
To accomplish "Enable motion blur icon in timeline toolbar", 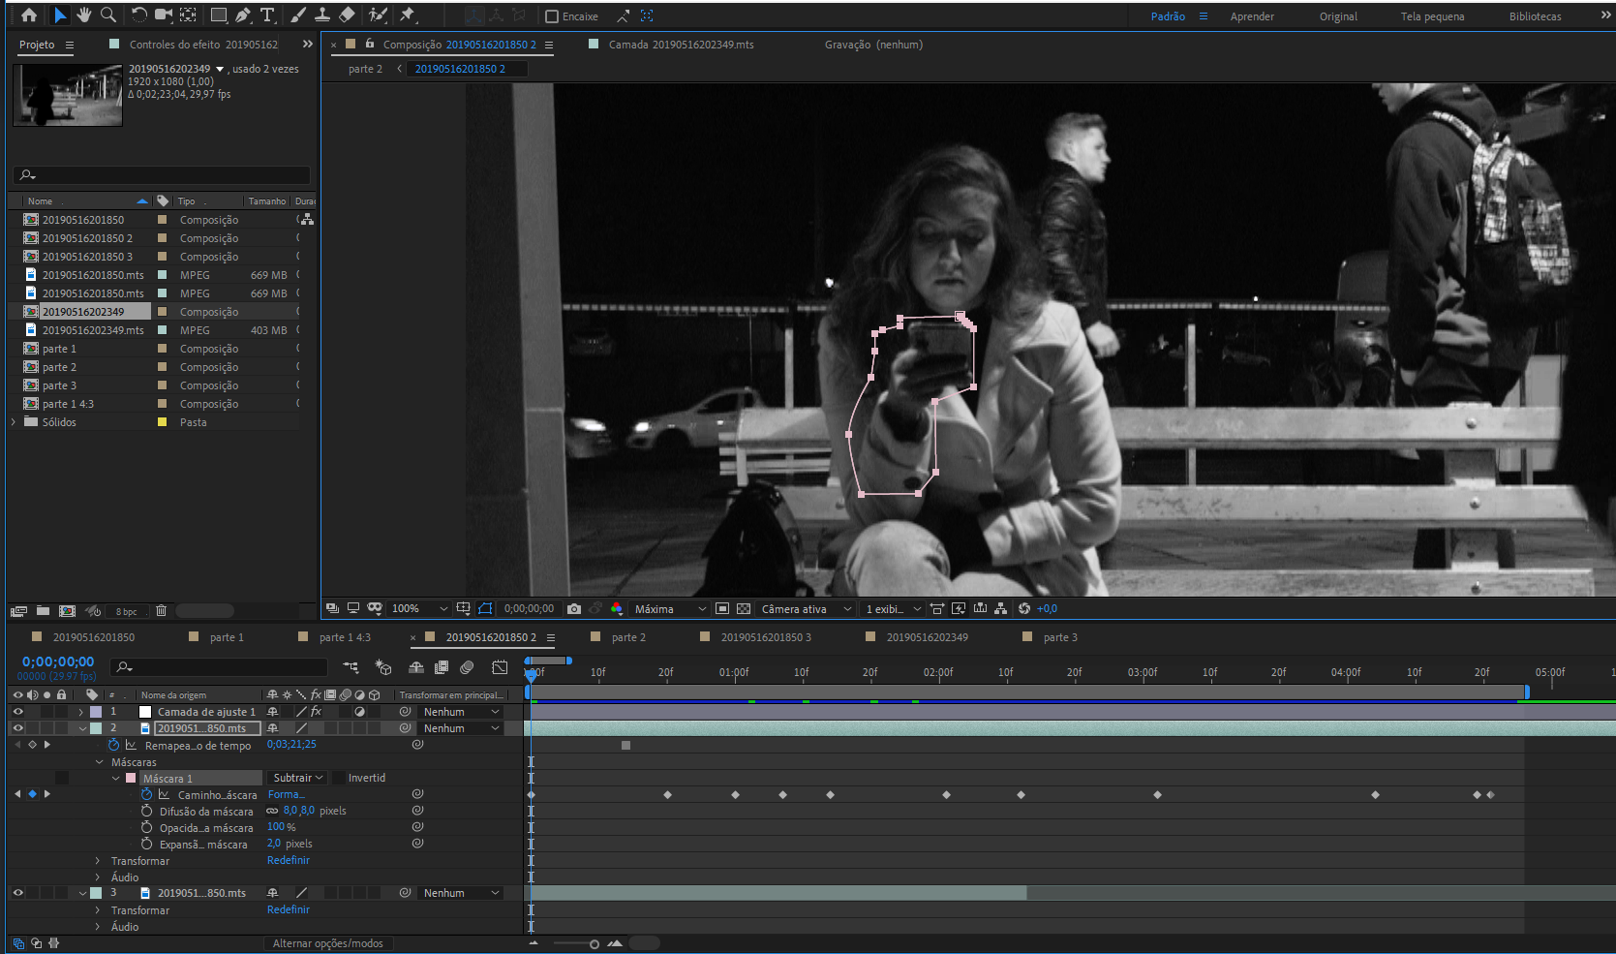I will click(x=467, y=667).
